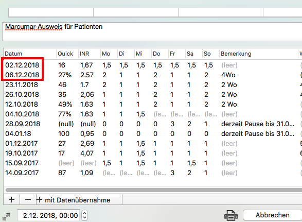302x222 pixels.
Task: Select the row dated 23.11.2018
Action: (x=152, y=84)
